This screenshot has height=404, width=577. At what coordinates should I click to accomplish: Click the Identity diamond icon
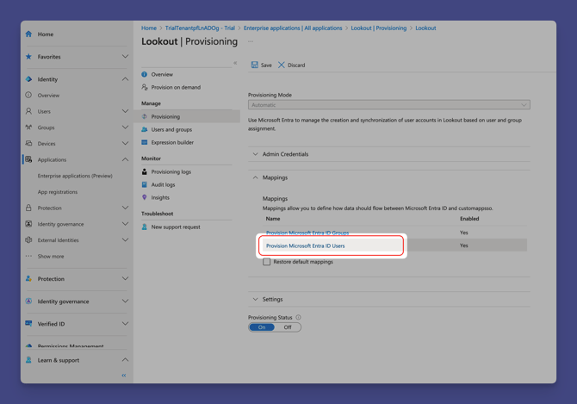28,79
